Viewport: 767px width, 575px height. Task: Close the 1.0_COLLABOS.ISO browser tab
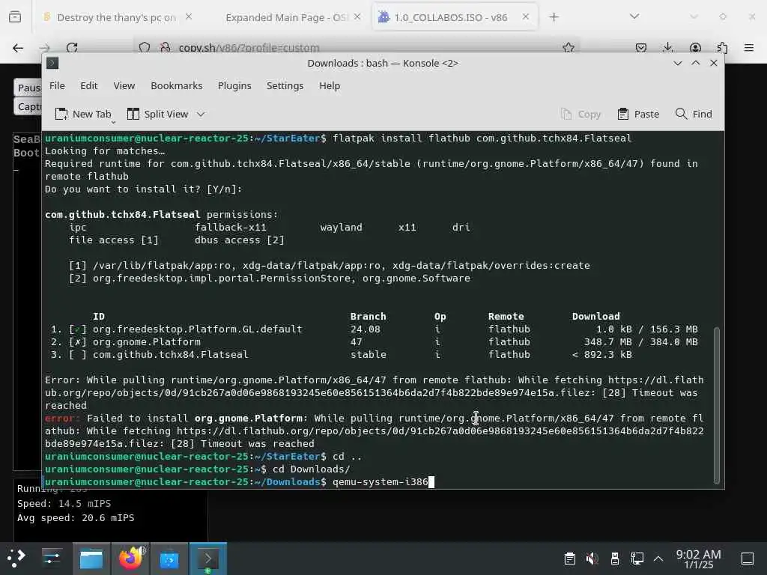point(525,17)
